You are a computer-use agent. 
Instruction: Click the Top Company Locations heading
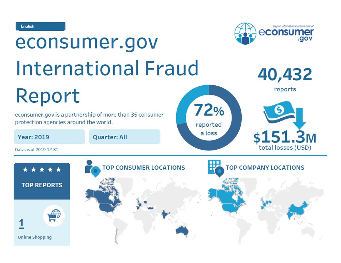[265, 167]
